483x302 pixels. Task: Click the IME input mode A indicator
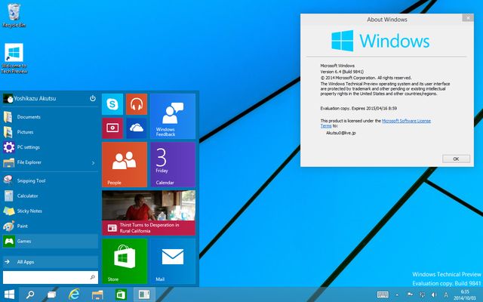446,295
